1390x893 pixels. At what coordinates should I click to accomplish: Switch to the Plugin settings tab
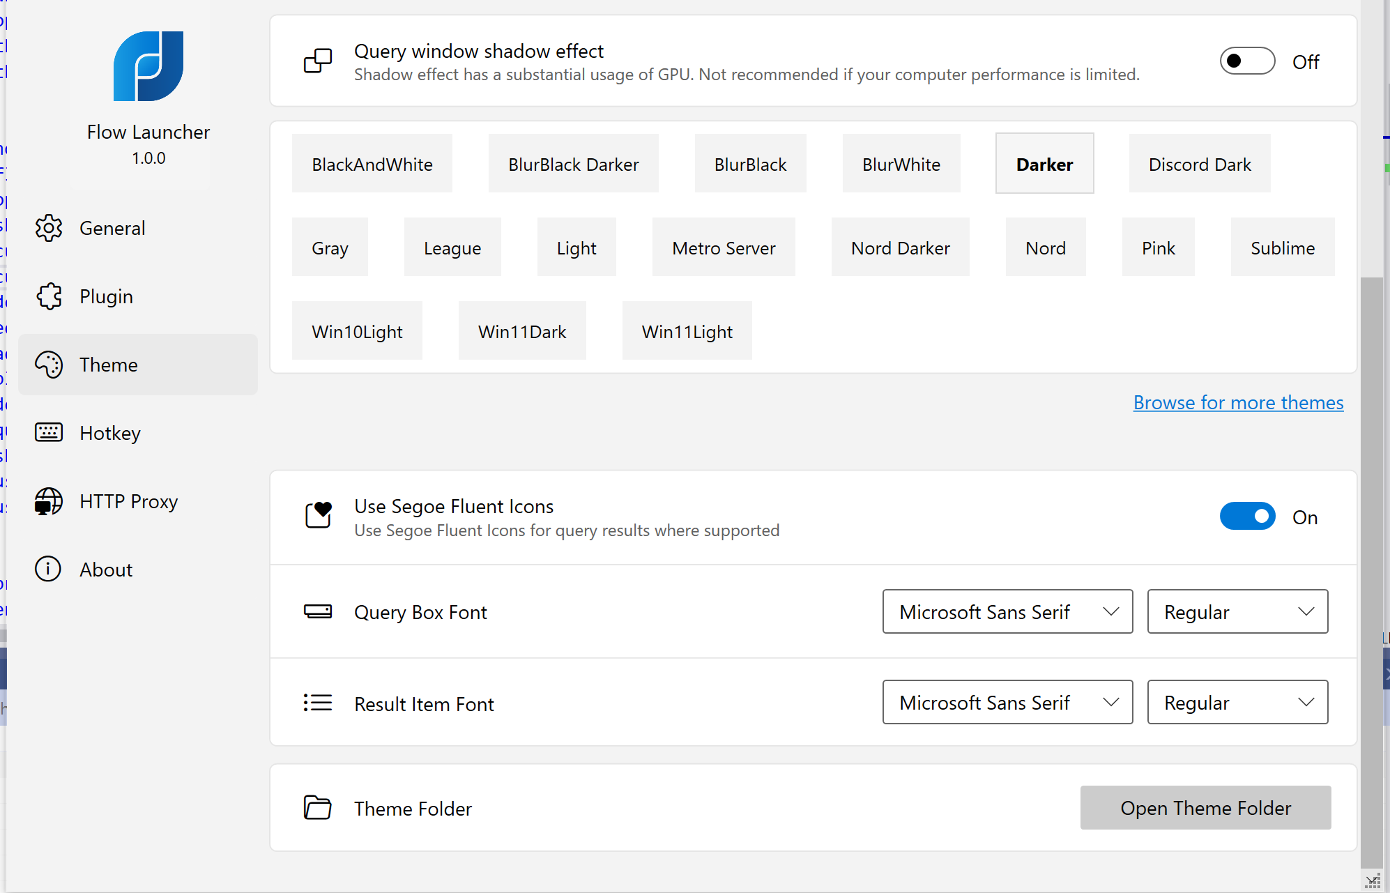106,296
